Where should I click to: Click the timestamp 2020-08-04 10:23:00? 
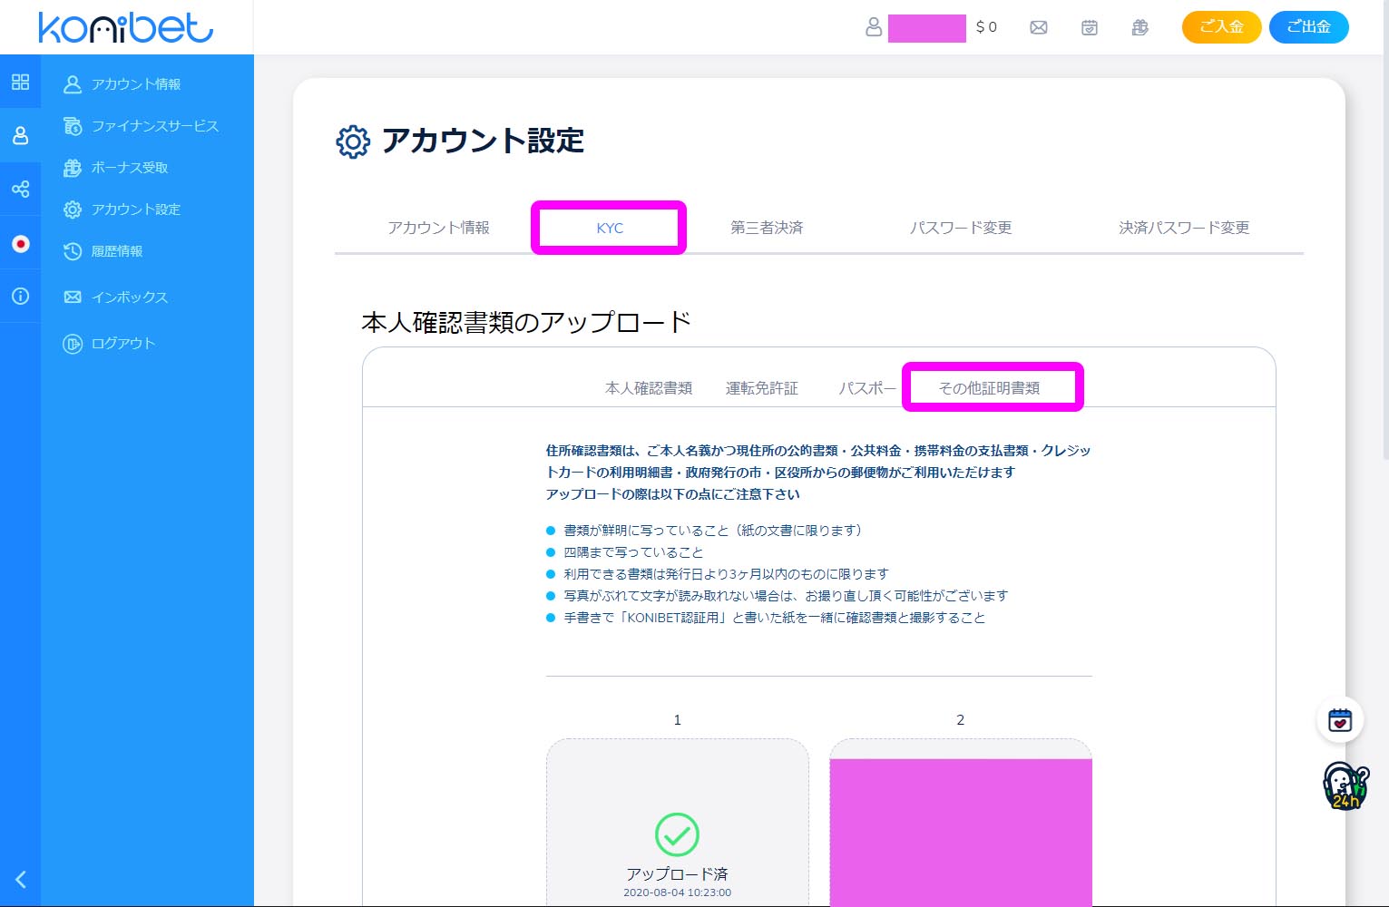tap(678, 892)
